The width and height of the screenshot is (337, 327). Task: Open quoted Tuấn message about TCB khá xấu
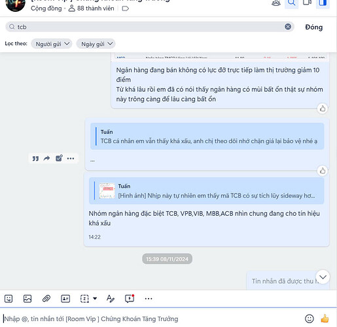[207, 136]
